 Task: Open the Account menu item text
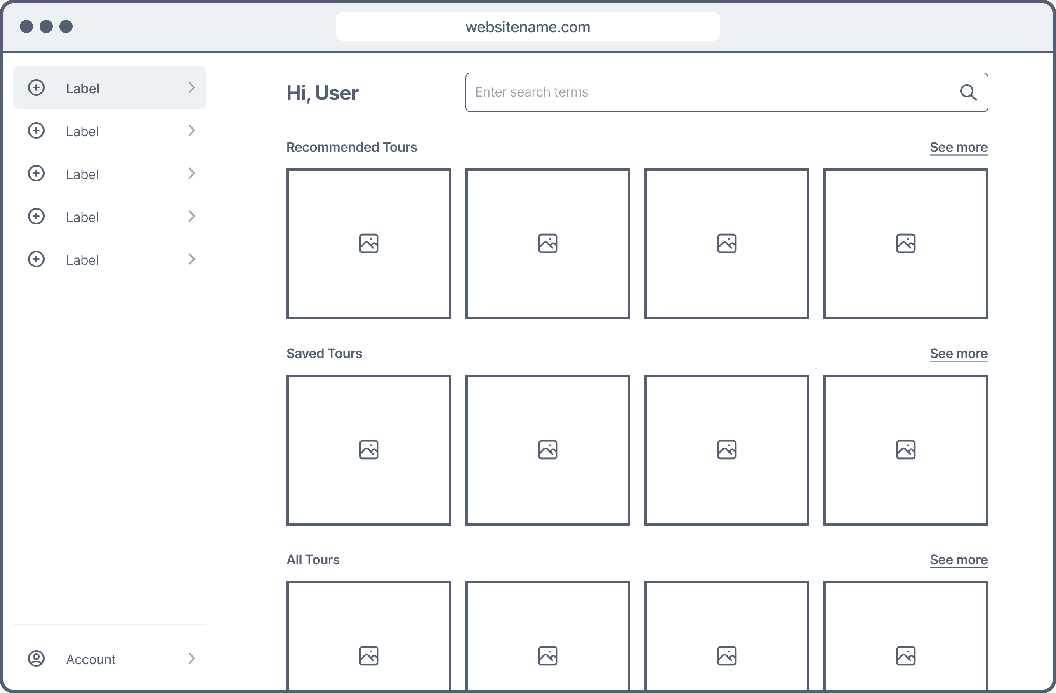pyautogui.click(x=91, y=659)
